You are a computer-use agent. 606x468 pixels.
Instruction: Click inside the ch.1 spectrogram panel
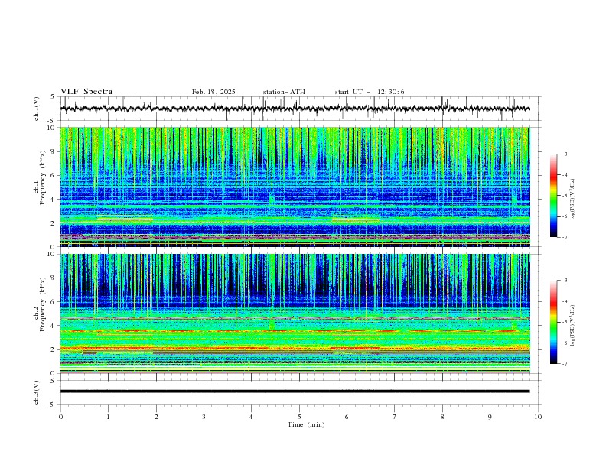pyautogui.click(x=295, y=187)
